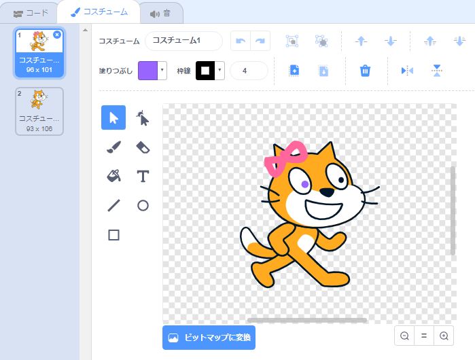This screenshot has width=475, height=360.
Task: Click the 枠線 label
Action: tap(183, 71)
